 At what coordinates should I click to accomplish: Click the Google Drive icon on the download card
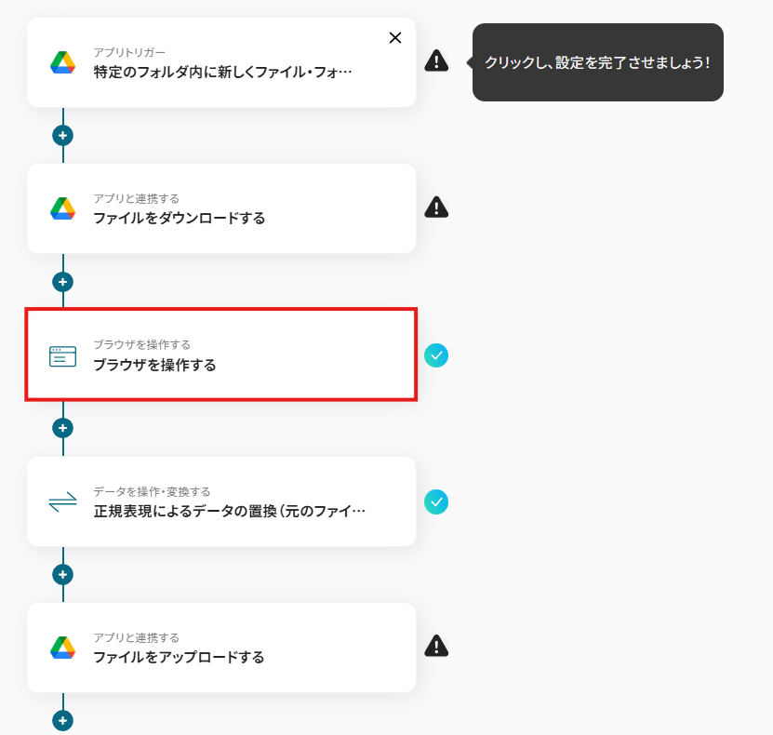pyautogui.click(x=62, y=208)
